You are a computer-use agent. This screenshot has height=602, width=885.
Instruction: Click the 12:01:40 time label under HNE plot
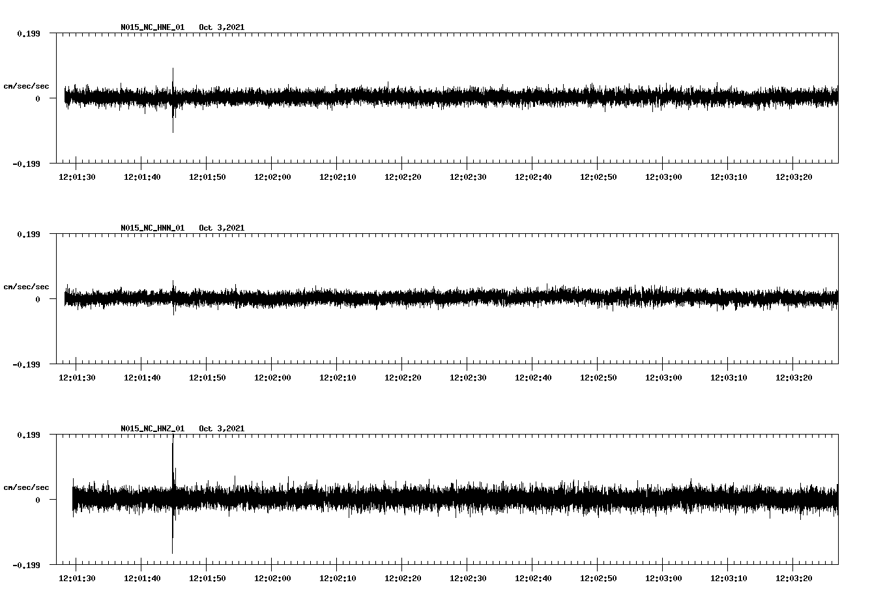pyautogui.click(x=142, y=177)
